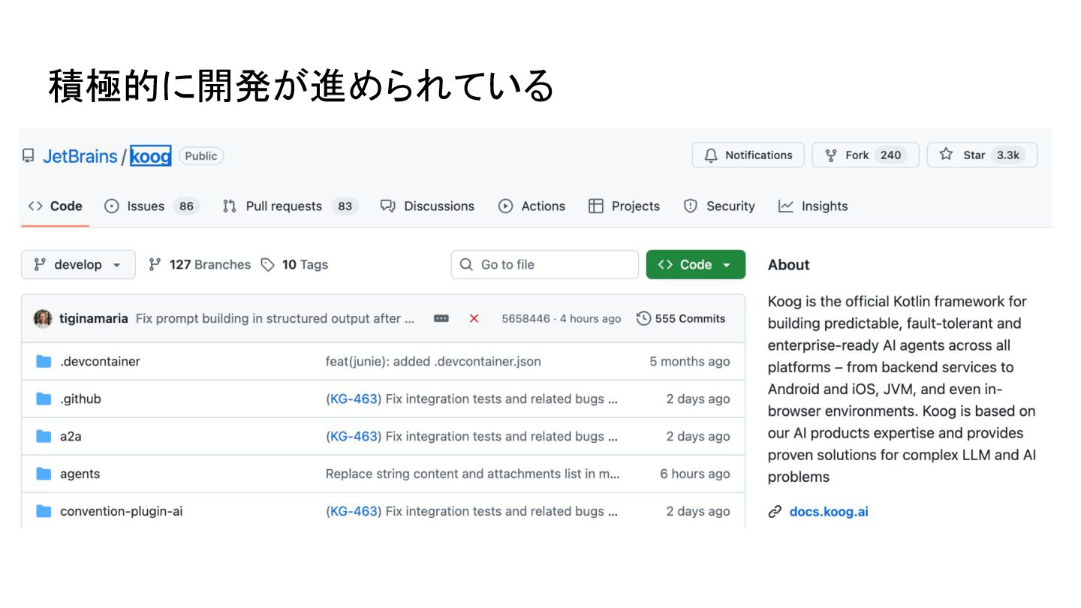This screenshot has width=1081, height=608.
Task: Click the Actions play circle icon
Action: click(x=506, y=206)
